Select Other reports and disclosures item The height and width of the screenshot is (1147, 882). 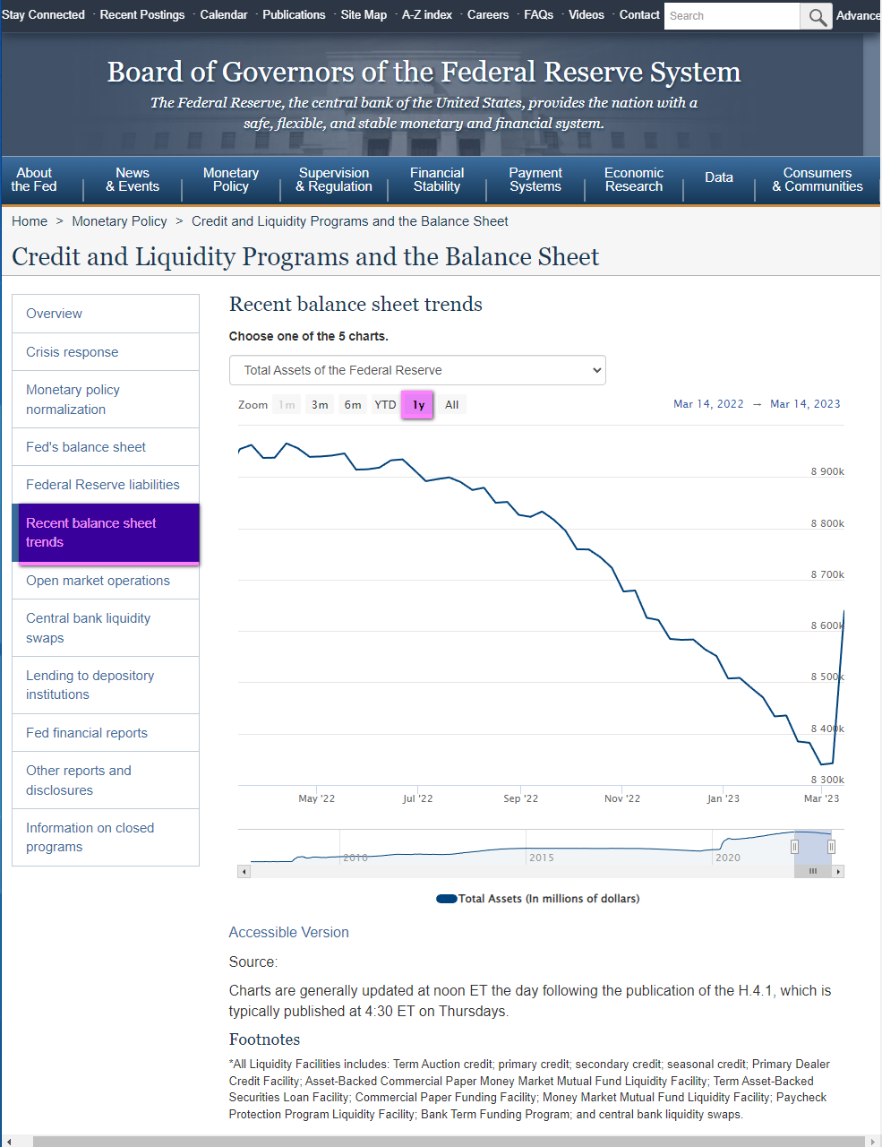tap(106, 780)
